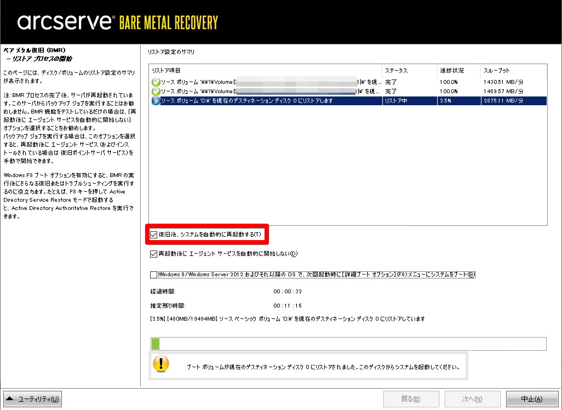This screenshot has height=410, width=562.
Task: Click green check icon on second source volume row
Action: [156, 92]
